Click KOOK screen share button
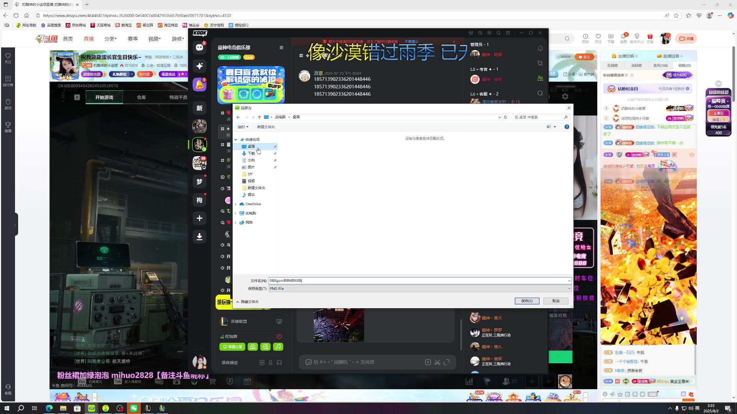This screenshot has height=414, width=737. tap(232, 347)
